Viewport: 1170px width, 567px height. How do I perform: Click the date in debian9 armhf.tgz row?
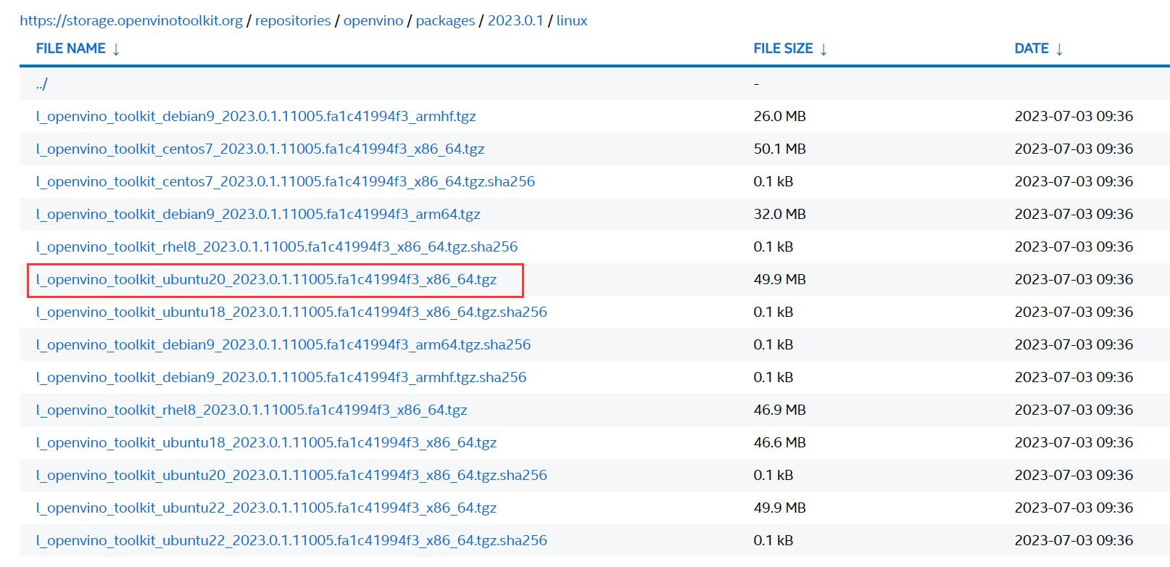point(1074,116)
